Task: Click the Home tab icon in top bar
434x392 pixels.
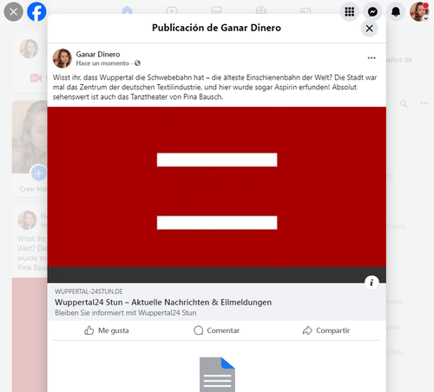Action: 127,11
